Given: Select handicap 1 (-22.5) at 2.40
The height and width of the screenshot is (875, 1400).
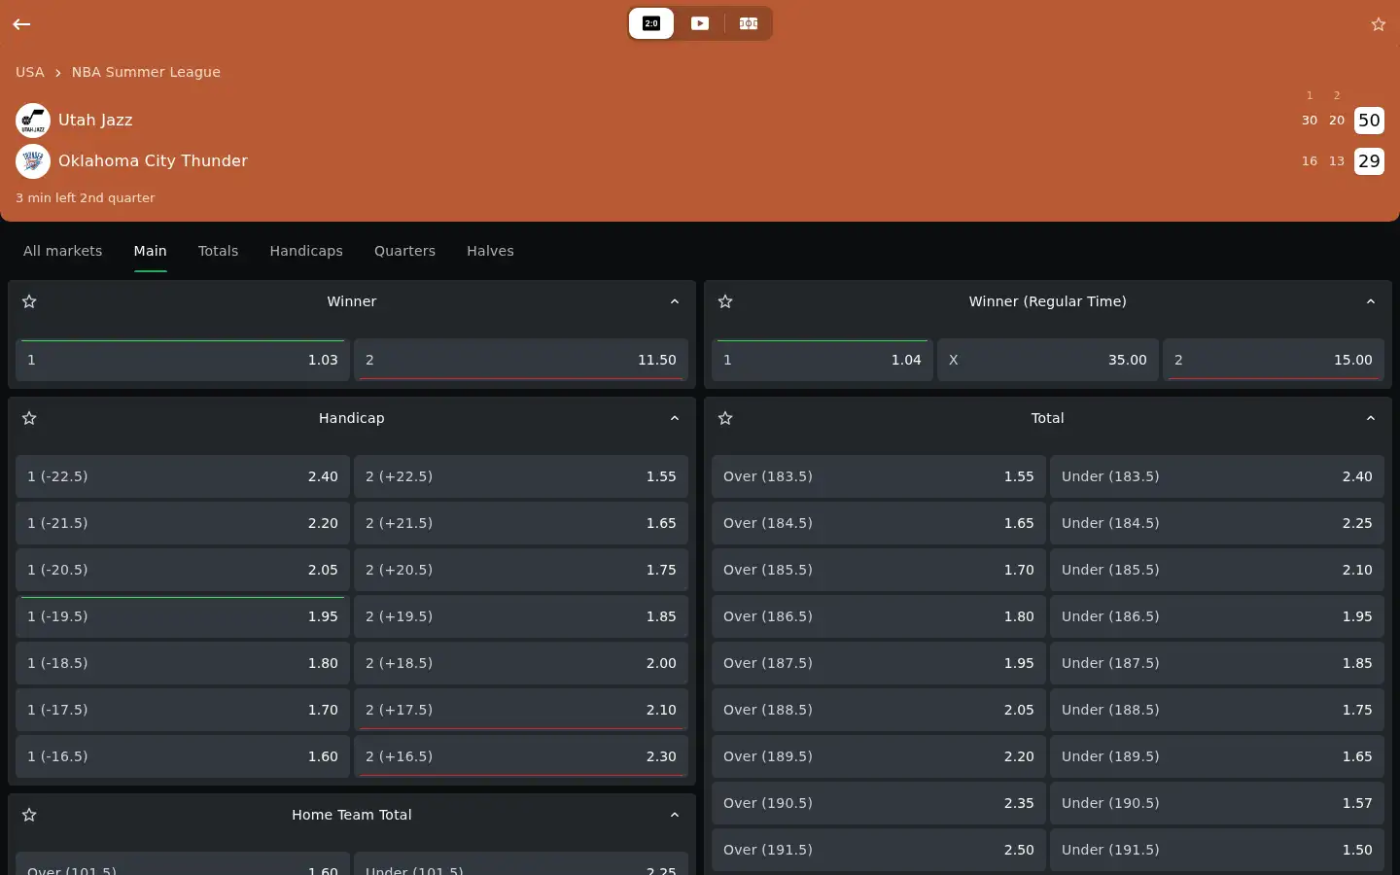Looking at the screenshot, I should pos(183,476).
